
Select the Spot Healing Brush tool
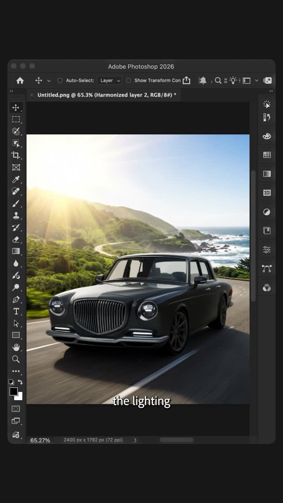(16, 191)
